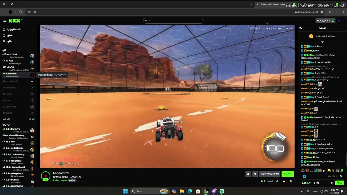Click the Kick search field
This screenshot has width=347, height=195.
pos(173,21)
